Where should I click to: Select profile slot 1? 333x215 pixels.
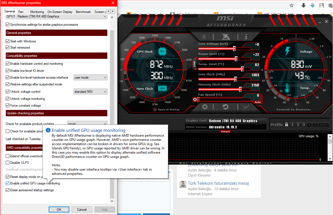point(293,124)
